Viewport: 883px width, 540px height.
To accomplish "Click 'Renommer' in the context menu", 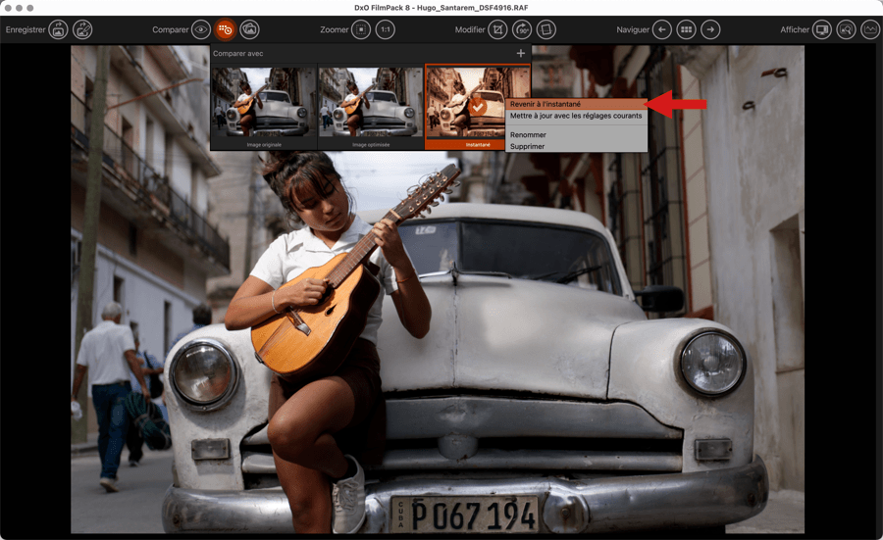I will click(x=528, y=135).
